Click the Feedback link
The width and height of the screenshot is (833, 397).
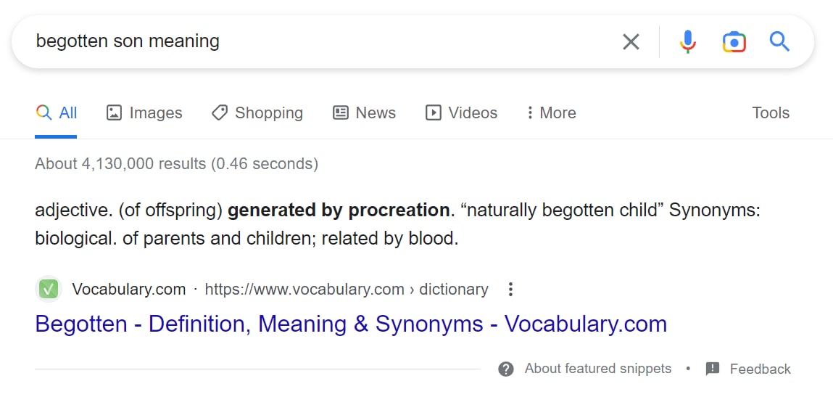[x=761, y=369]
